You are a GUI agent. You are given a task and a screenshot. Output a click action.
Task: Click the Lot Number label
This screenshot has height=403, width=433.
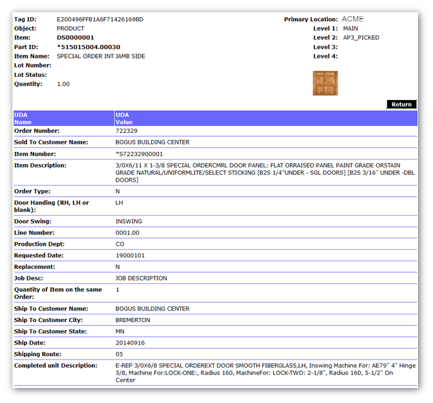(33, 65)
